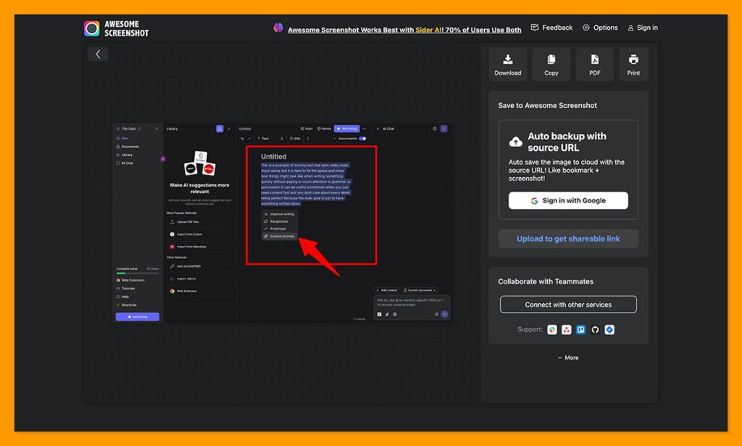Click New in the captured app sidebar
742x446 pixels.
pos(122,139)
